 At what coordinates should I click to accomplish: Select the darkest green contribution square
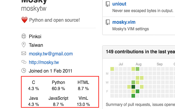click(x=133, y=87)
